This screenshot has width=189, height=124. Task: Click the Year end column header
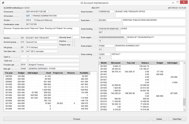point(131,63)
